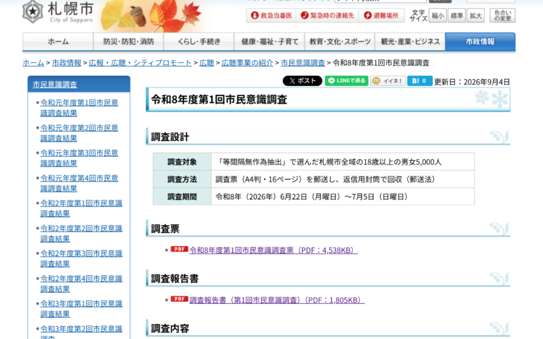
Task: Set text size to 標準
Action: pyautogui.click(x=456, y=16)
